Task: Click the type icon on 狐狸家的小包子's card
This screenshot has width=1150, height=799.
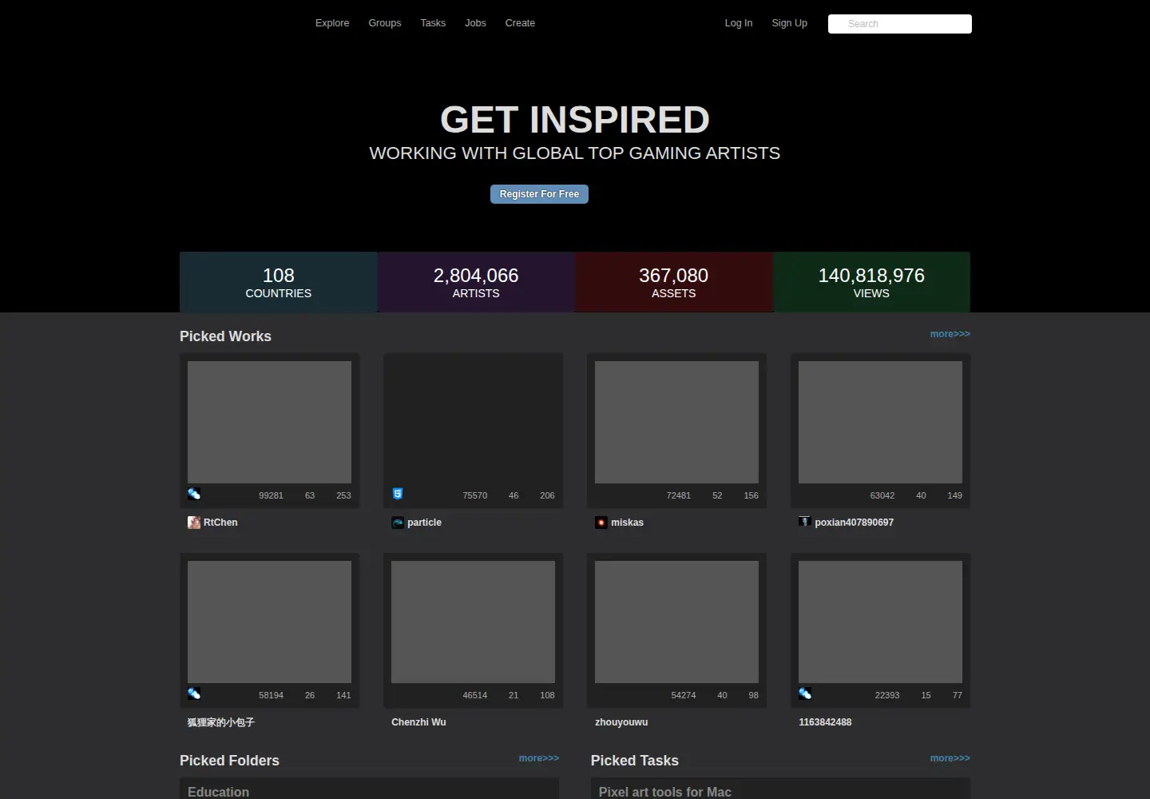Action: pyautogui.click(x=194, y=694)
